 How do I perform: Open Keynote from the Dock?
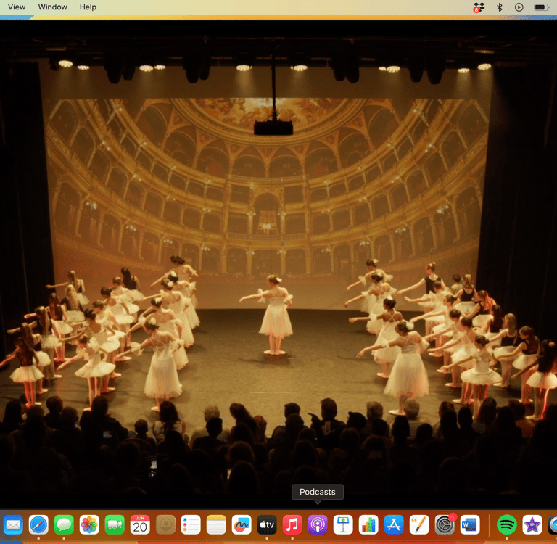click(343, 524)
